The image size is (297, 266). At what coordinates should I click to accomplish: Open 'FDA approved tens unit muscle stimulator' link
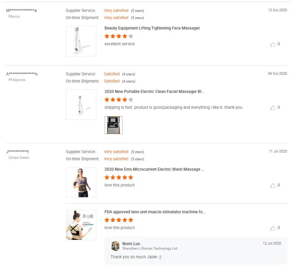point(155,212)
